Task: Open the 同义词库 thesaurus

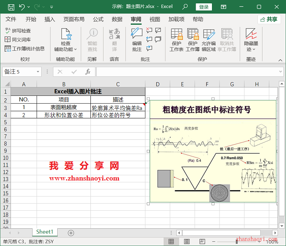Action: (18, 39)
